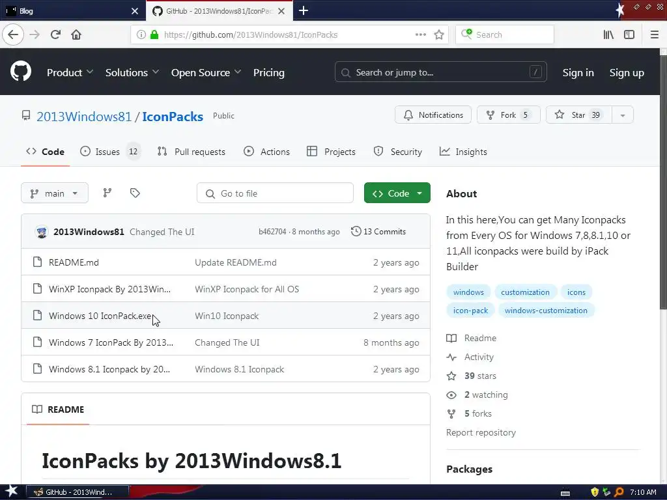The image size is (667, 500).
Task: Click the GitHub Octocat logo
Action: coord(21,71)
